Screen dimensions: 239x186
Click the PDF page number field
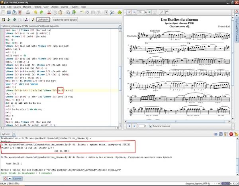point(141,126)
